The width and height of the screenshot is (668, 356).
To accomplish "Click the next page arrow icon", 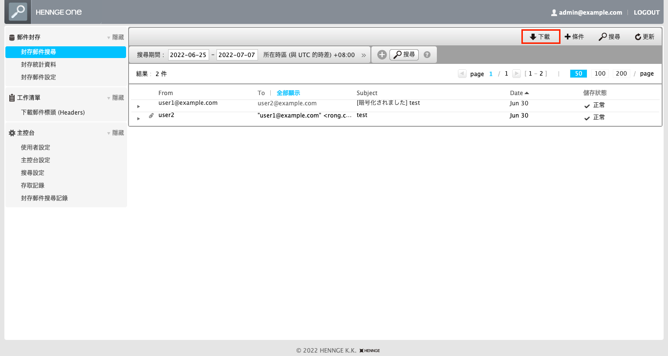I will click(x=517, y=74).
